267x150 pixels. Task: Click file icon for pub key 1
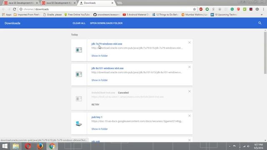pos(79,123)
